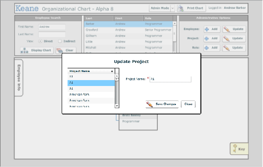Screen dimensions: 263x167
Task: Click project list scroll down arrow
Action: point(117,106)
